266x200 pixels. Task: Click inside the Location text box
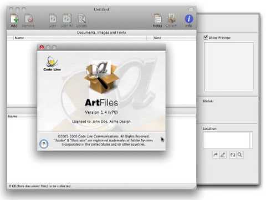226,140
